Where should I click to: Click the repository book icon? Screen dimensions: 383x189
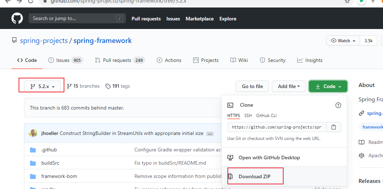pyautogui.click(x=14, y=40)
